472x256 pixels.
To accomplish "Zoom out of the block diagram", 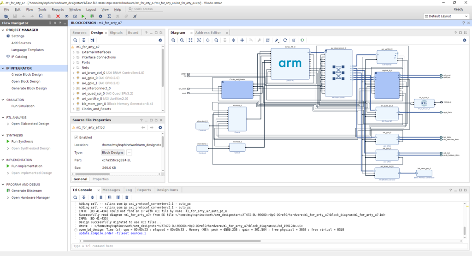I will pos(182,40).
